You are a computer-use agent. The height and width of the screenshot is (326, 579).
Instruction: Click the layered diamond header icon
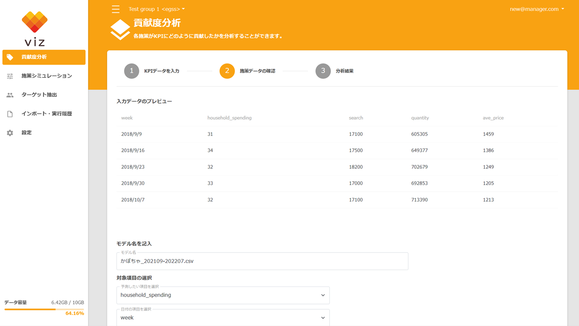tap(120, 30)
